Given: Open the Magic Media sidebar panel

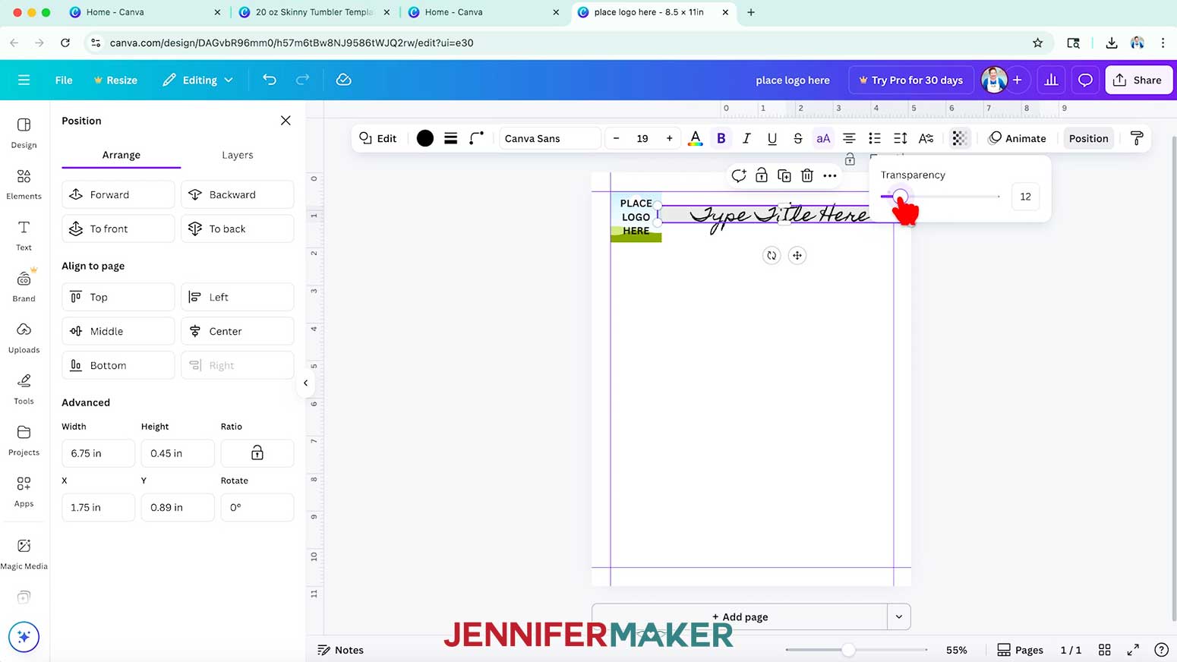Looking at the screenshot, I should click(24, 553).
